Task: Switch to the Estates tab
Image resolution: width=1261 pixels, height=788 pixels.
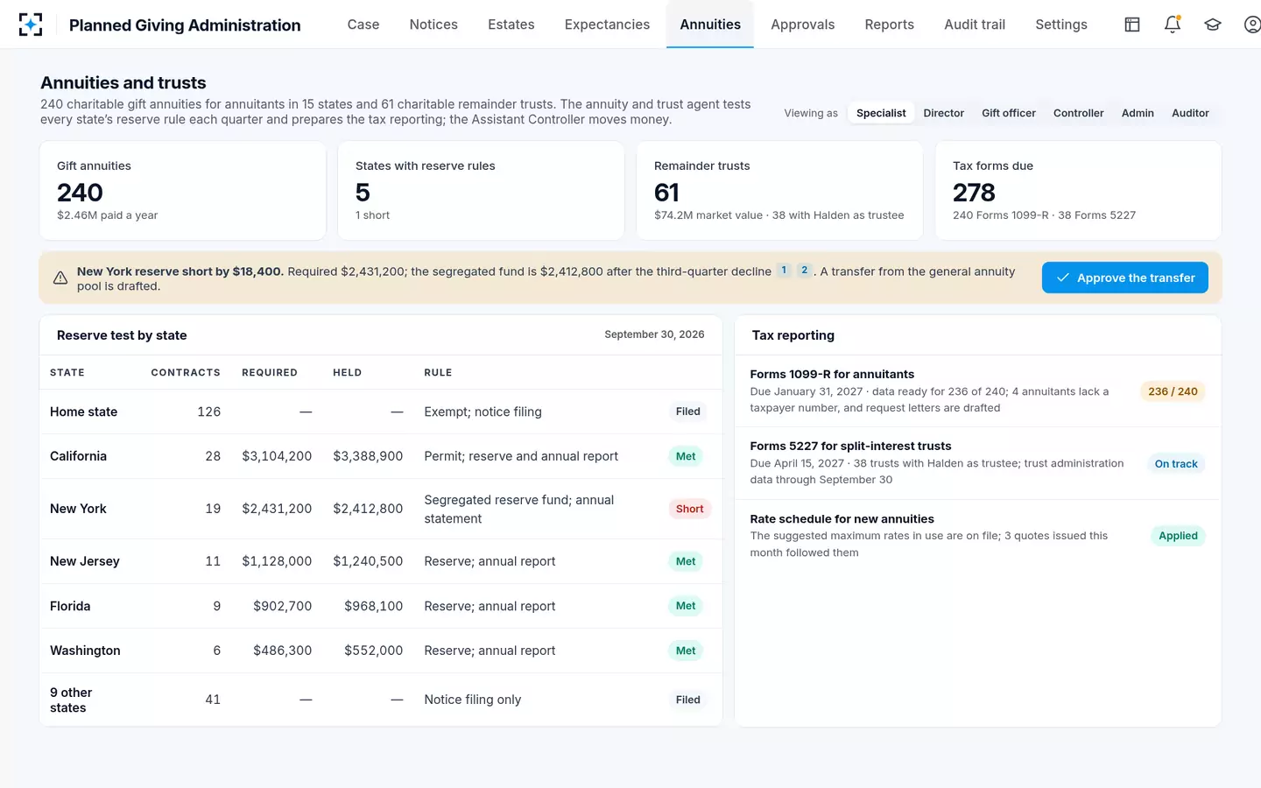Action: coord(511,25)
